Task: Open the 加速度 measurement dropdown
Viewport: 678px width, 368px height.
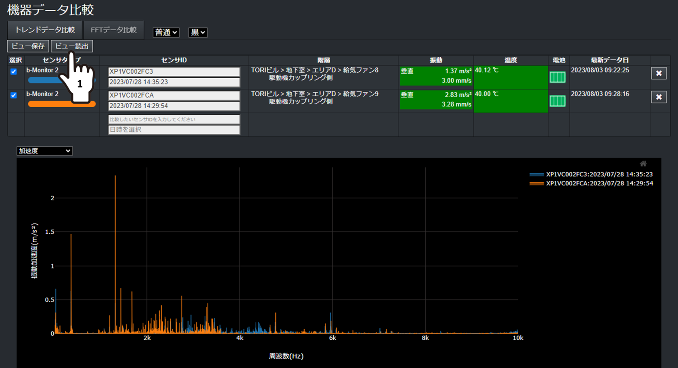Action: coord(44,151)
